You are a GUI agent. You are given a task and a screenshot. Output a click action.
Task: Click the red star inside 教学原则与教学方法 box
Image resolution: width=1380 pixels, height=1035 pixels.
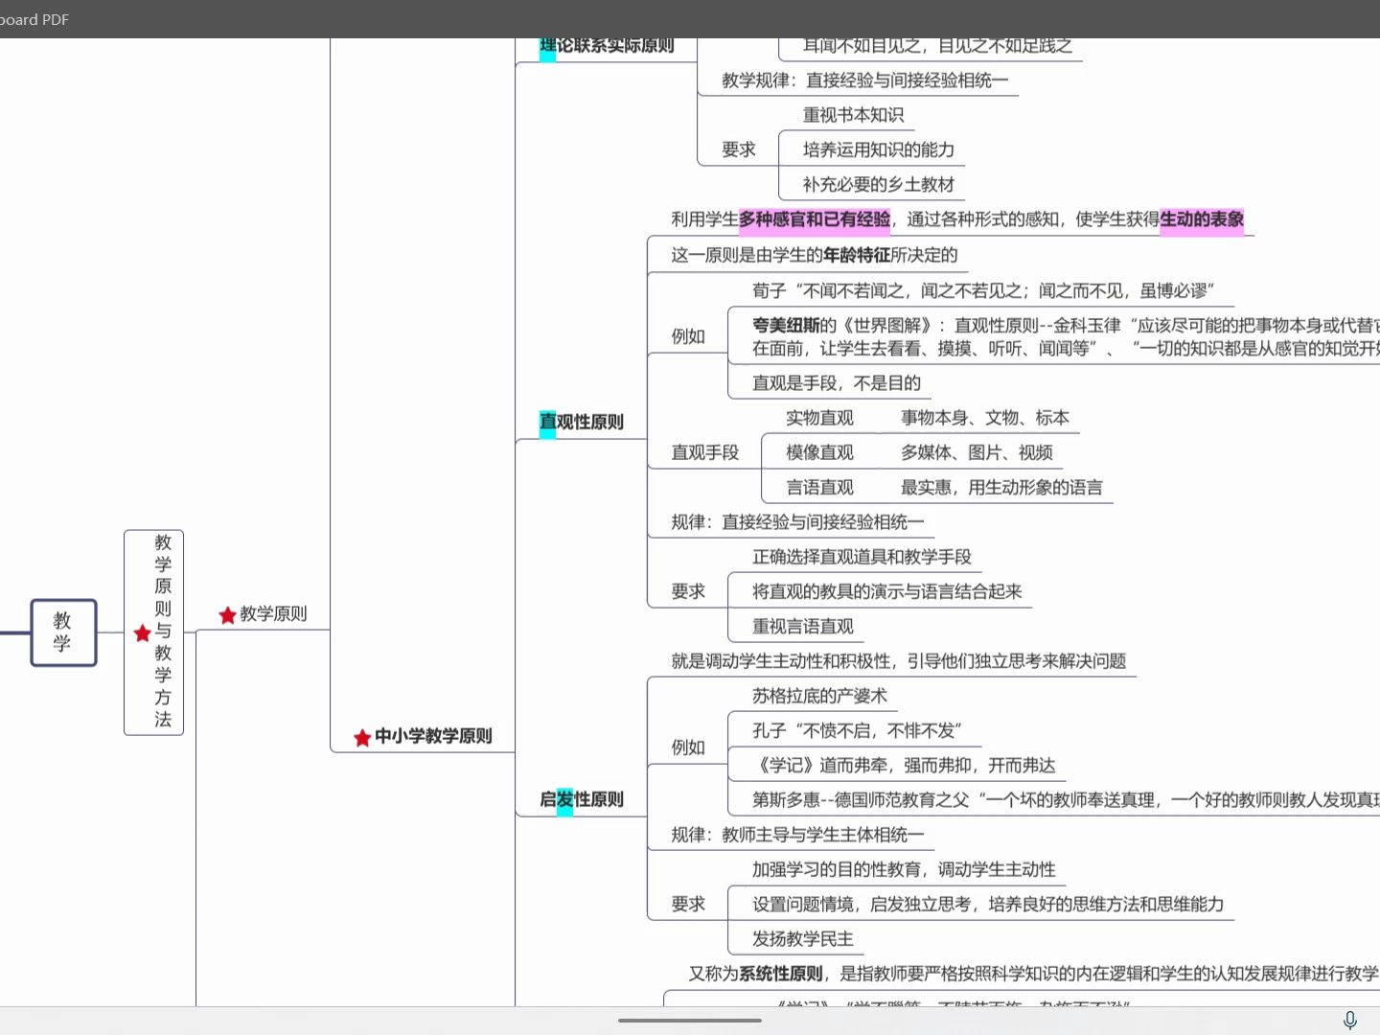(143, 632)
